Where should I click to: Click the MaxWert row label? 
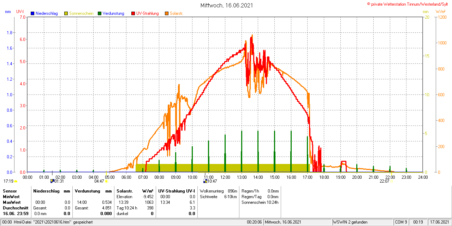coord(12,202)
